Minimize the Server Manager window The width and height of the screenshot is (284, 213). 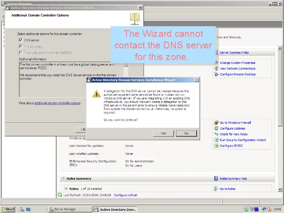(x=271, y=4)
